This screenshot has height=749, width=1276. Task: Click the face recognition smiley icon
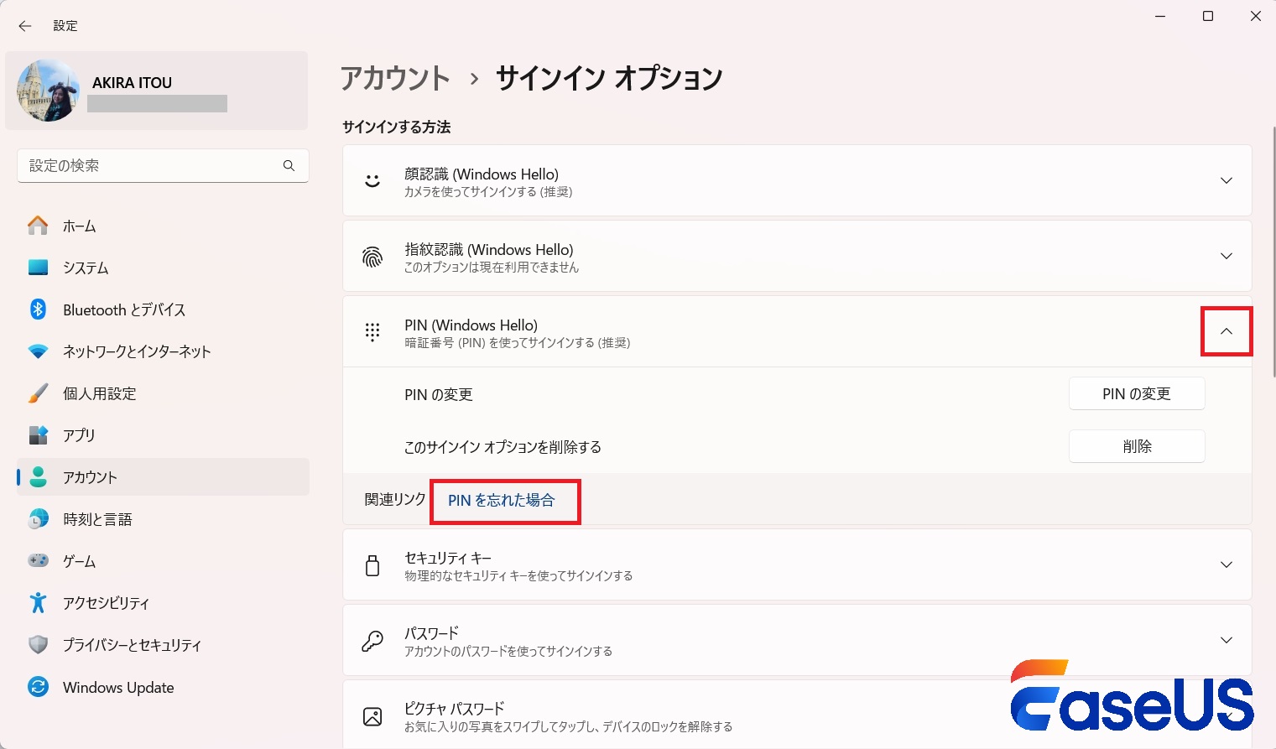tap(372, 179)
